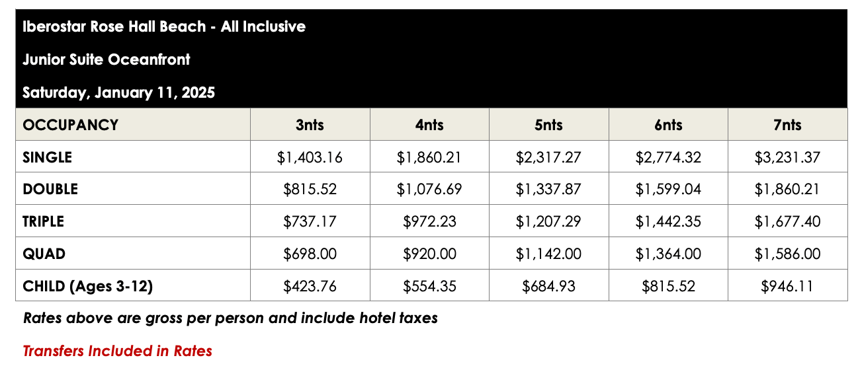The height and width of the screenshot is (366, 860).
Task: Select the 5nts column header
Action: coord(548,125)
